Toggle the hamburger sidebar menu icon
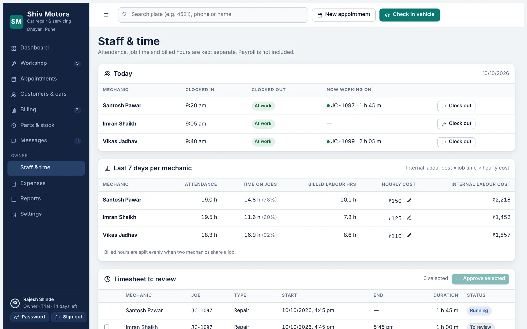The width and height of the screenshot is (527, 329). [x=106, y=15]
